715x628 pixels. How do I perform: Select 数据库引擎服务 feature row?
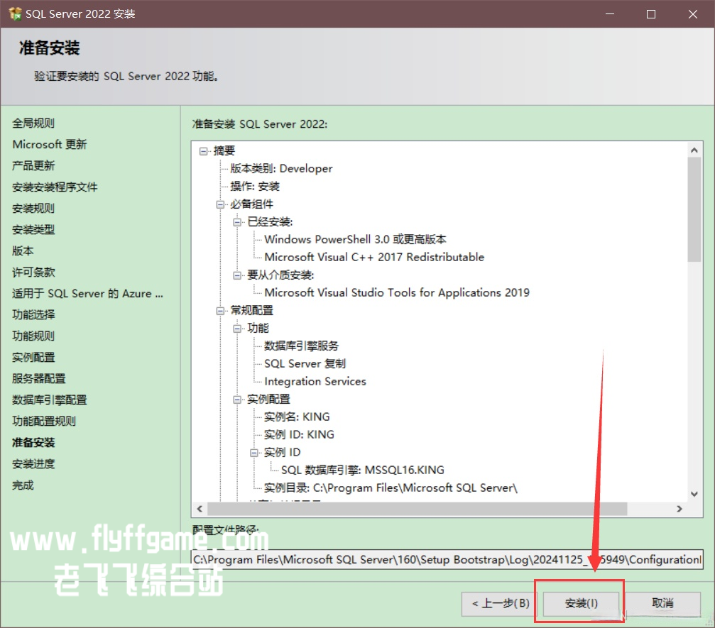point(302,346)
